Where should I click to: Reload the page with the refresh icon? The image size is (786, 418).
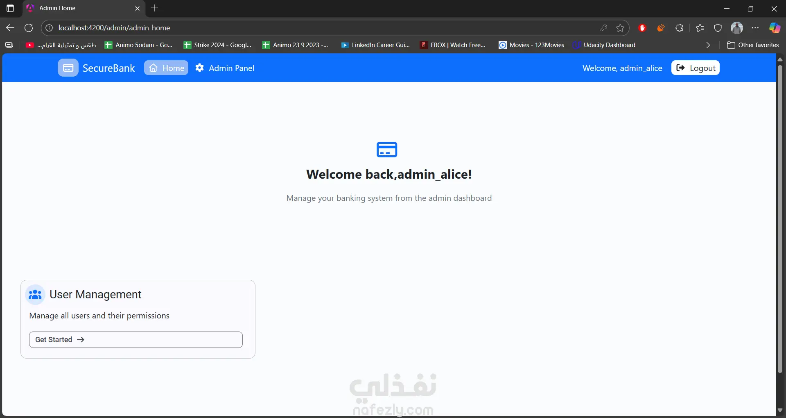point(29,28)
